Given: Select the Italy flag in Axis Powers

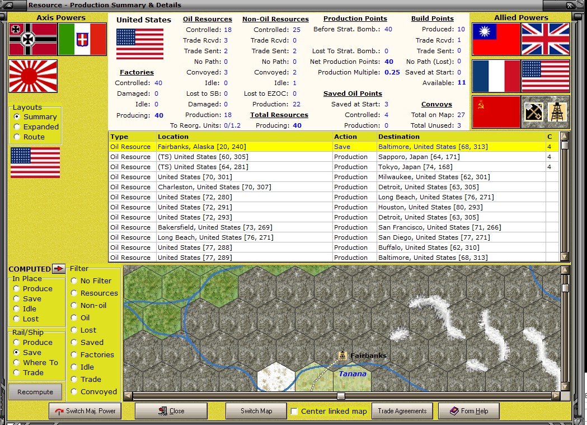Looking at the screenshot, I should tap(82, 39).
